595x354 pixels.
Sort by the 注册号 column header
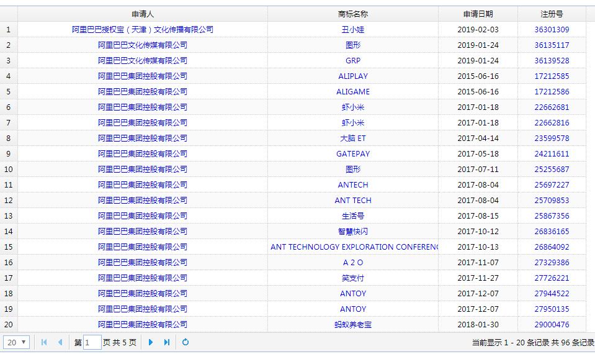552,14
